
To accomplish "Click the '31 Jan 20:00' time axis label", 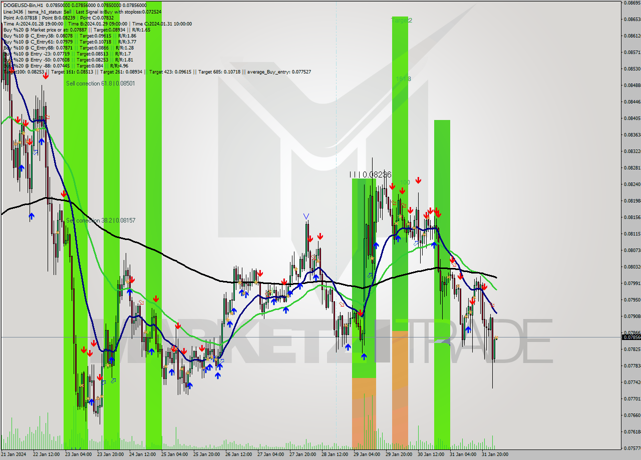I will (x=495, y=454).
